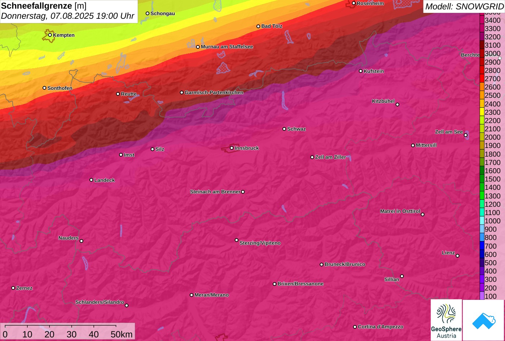The width and height of the screenshot is (505, 341).
Task: Click the Schwaz marker dot
Action: (284, 129)
